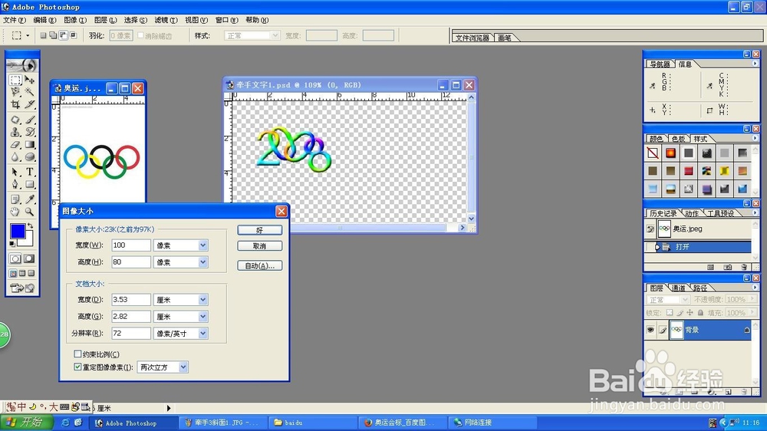
Task: Apply the no-style (red slash) swatch
Action: (x=653, y=153)
